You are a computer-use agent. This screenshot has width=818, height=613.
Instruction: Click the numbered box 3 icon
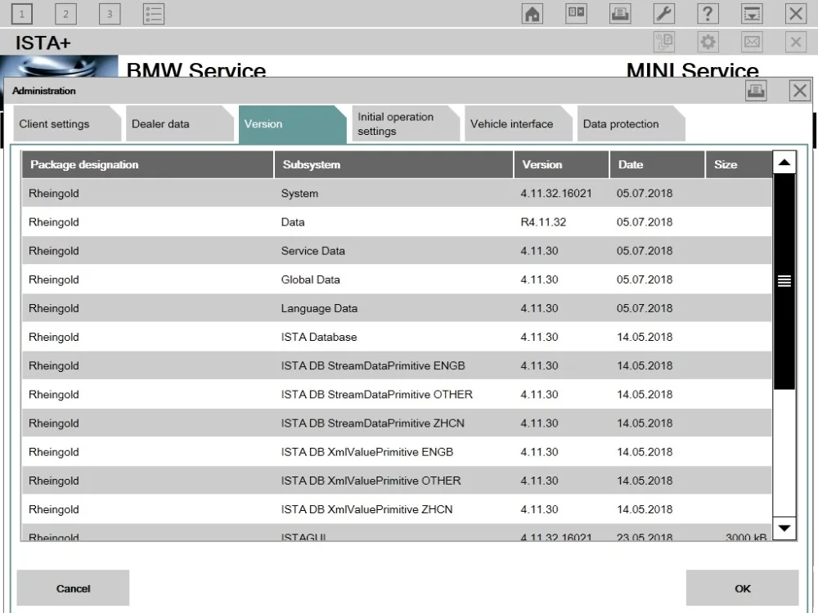click(x=110, y=14)
